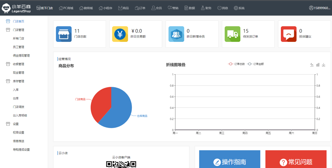Viewport: 332px width, 168px height.
Task: Collapse the 门店管理 sidebar group
Action: (18, 30)
